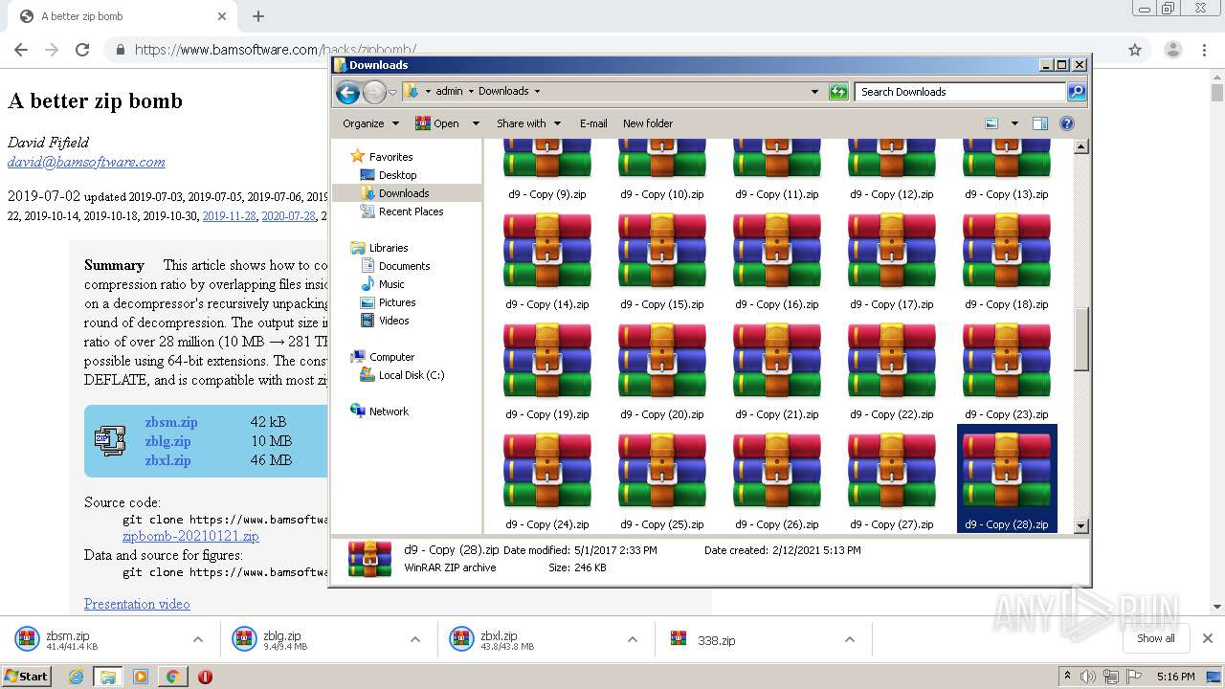Click zblg.zip download link
The width and height of the screenshot is (1225, 689).
[167, 441]
